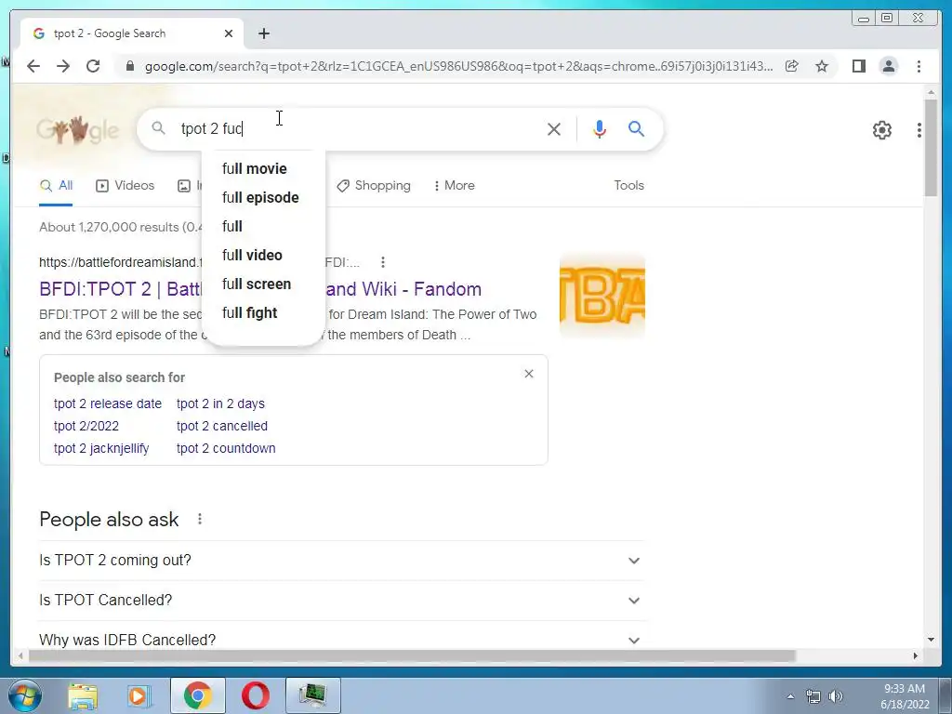Open the search Tools options
The image size is (952, 714).
pyautogui.click(x=628, y=186)
